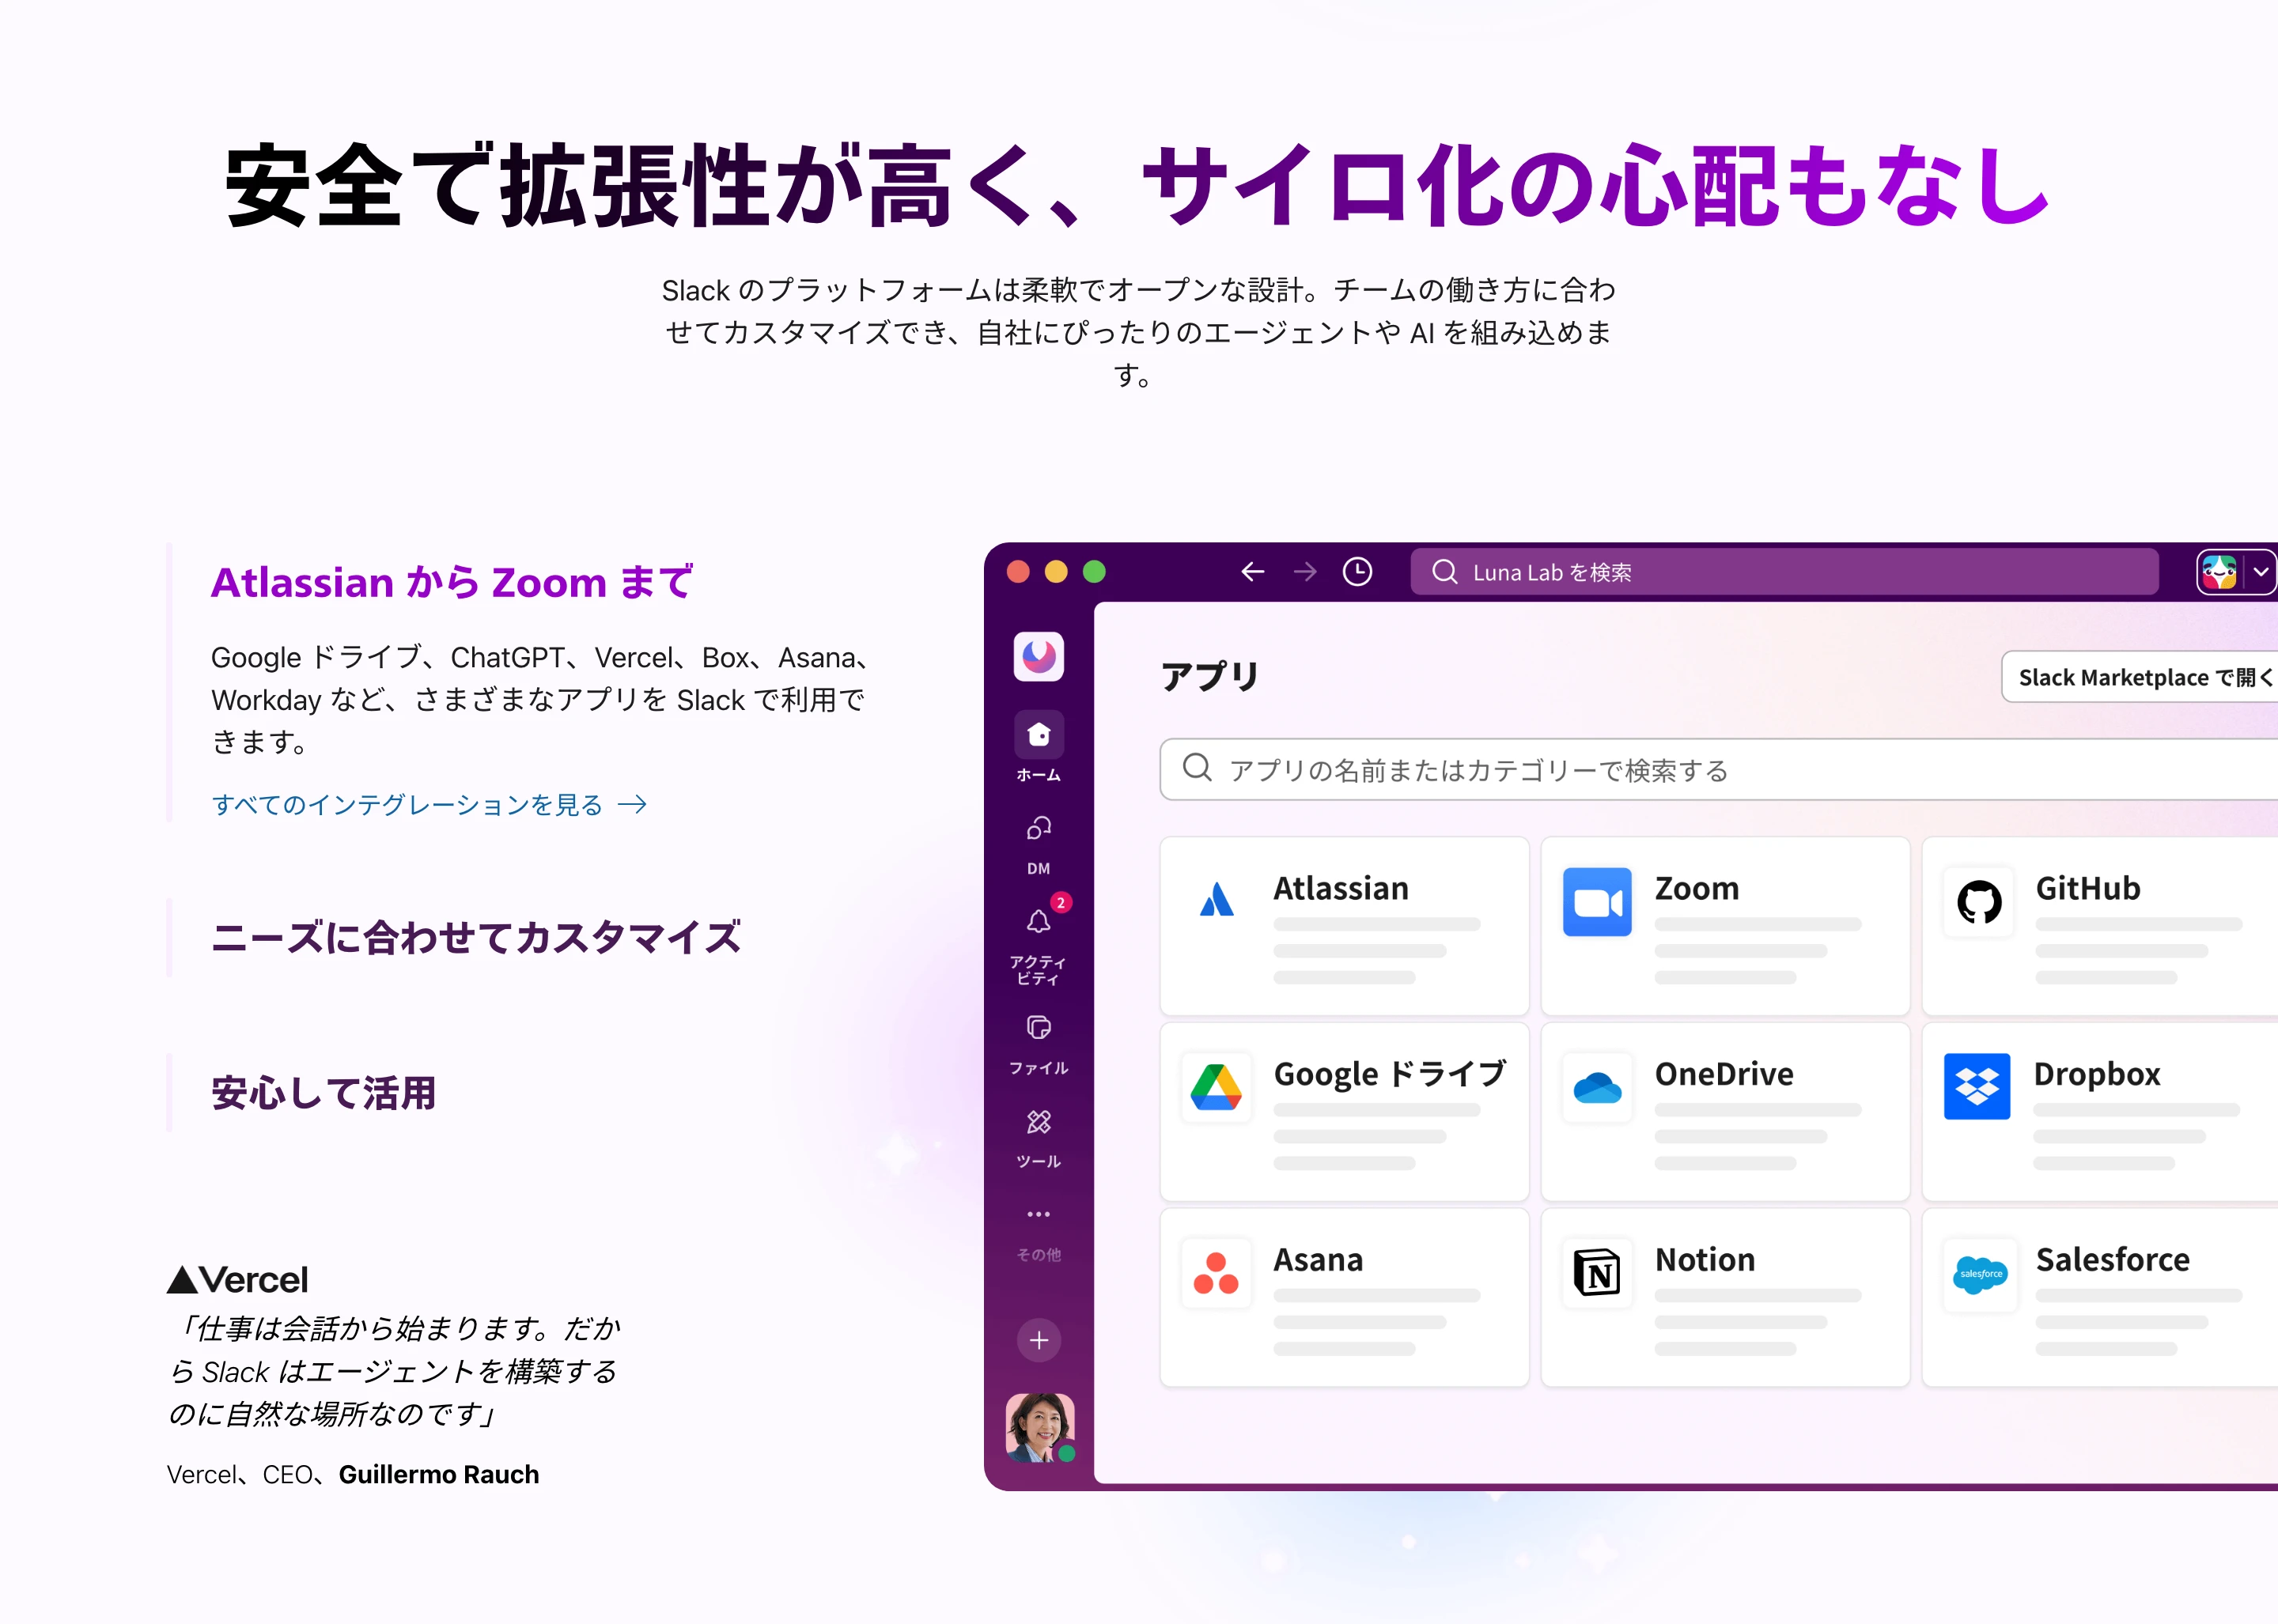Open the workspace avatar dropdown chevron
This screenshot has height=1624, width=2278.
(2260, 572)
